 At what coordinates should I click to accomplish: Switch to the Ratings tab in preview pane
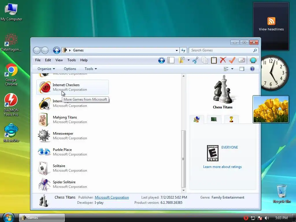point(197,119)
